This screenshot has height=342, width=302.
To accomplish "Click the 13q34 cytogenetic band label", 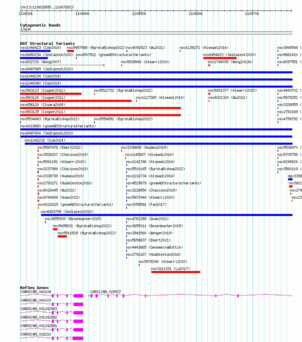I will 25,30.
